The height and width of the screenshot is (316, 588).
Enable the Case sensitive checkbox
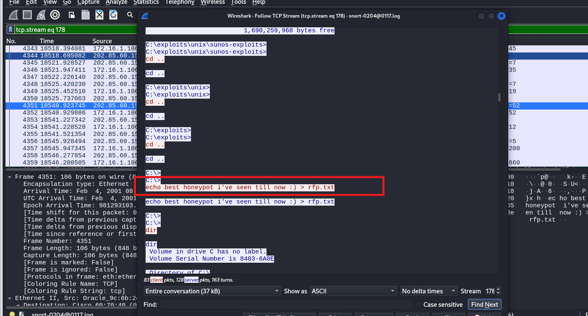418,304
